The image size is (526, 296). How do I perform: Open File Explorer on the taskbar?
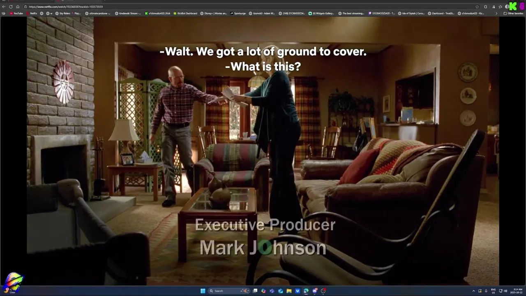tap(289, 291)
